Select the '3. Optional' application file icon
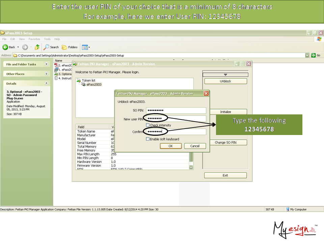Viewport: 324px width, 243px height. click(56, 74)
